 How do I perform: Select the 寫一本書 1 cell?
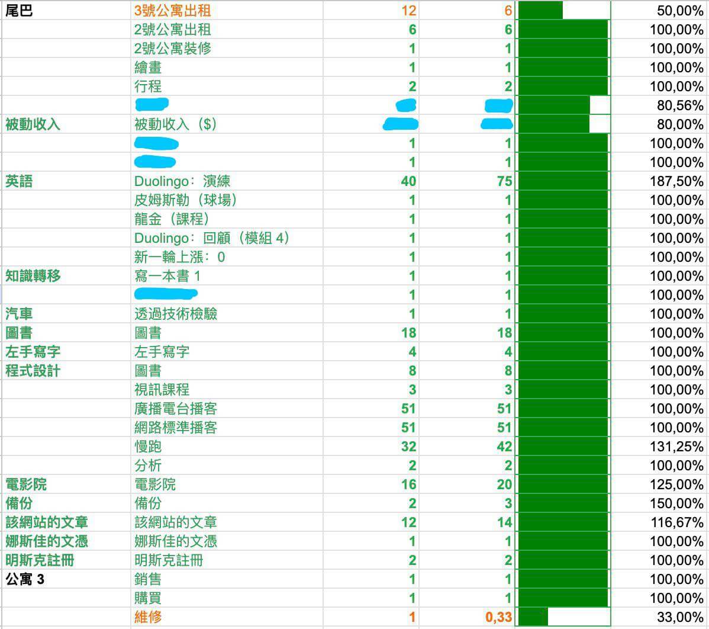(x=227, y=276)
